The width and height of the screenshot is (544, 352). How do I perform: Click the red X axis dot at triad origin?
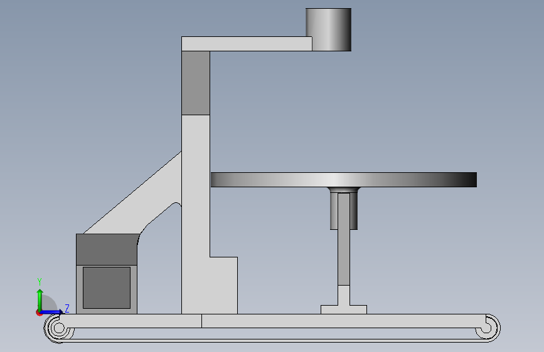[39, 313]
